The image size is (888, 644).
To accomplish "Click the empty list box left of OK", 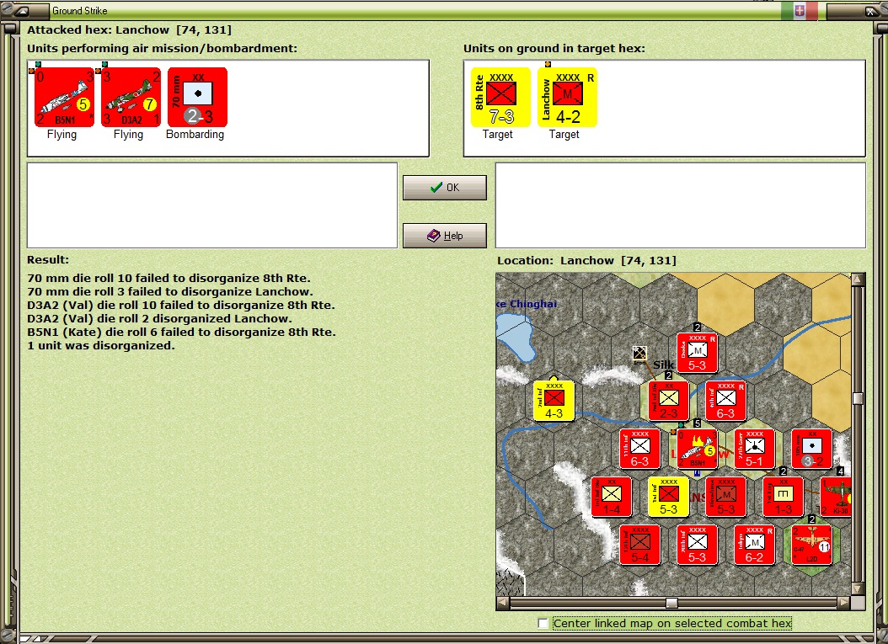I will pyautogui.click(x=212, y=205).
